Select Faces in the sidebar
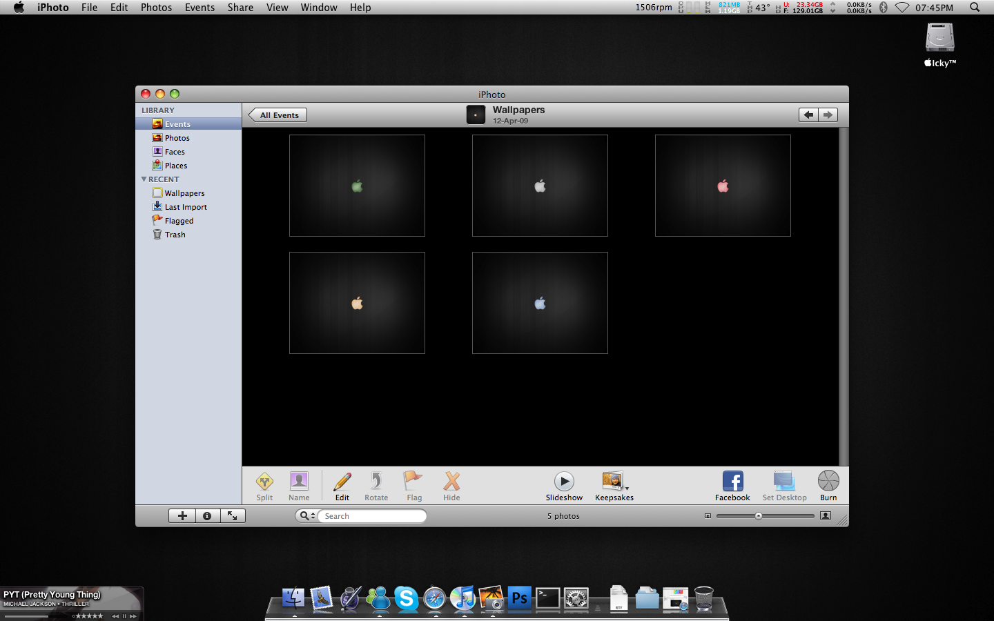 point(188,152)
